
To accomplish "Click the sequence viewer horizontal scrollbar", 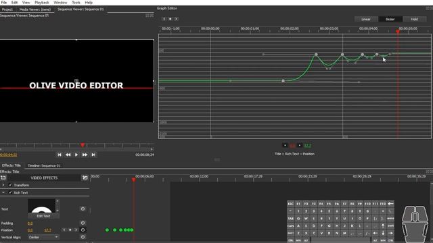I will click(x=76, y=149).
